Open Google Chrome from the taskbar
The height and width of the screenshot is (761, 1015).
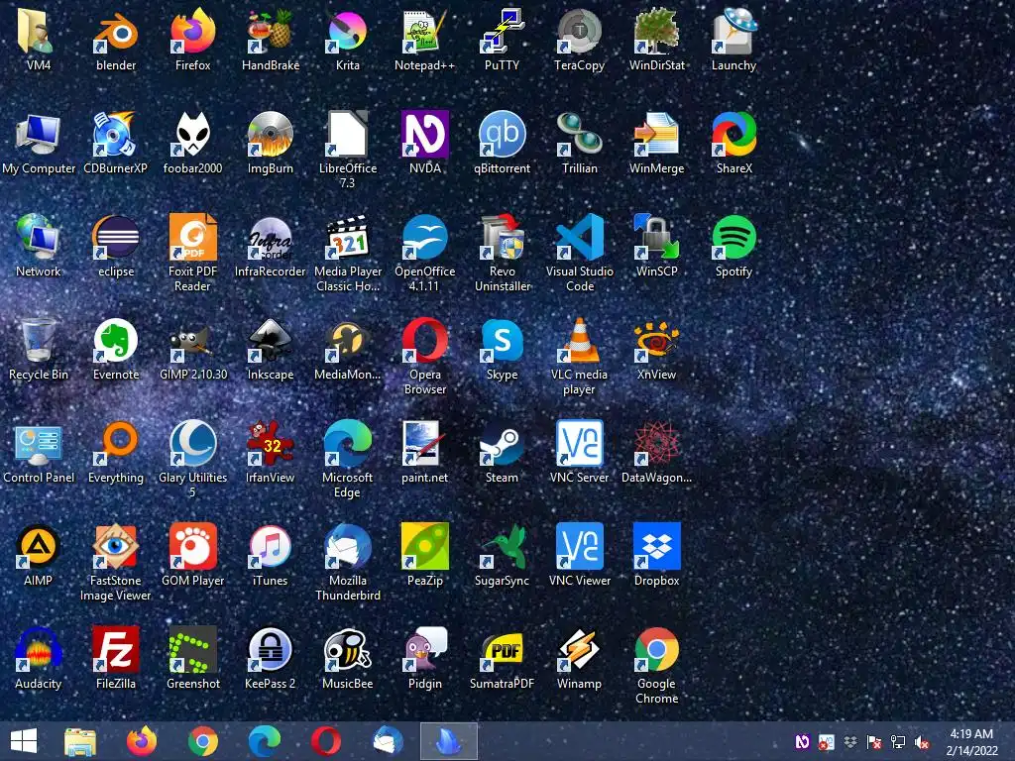pyautogui.click(x=202, y=741)
